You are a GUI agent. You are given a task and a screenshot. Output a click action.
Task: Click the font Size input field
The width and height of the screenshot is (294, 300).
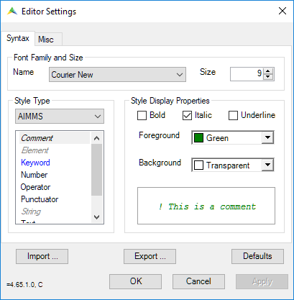point(247,74)
